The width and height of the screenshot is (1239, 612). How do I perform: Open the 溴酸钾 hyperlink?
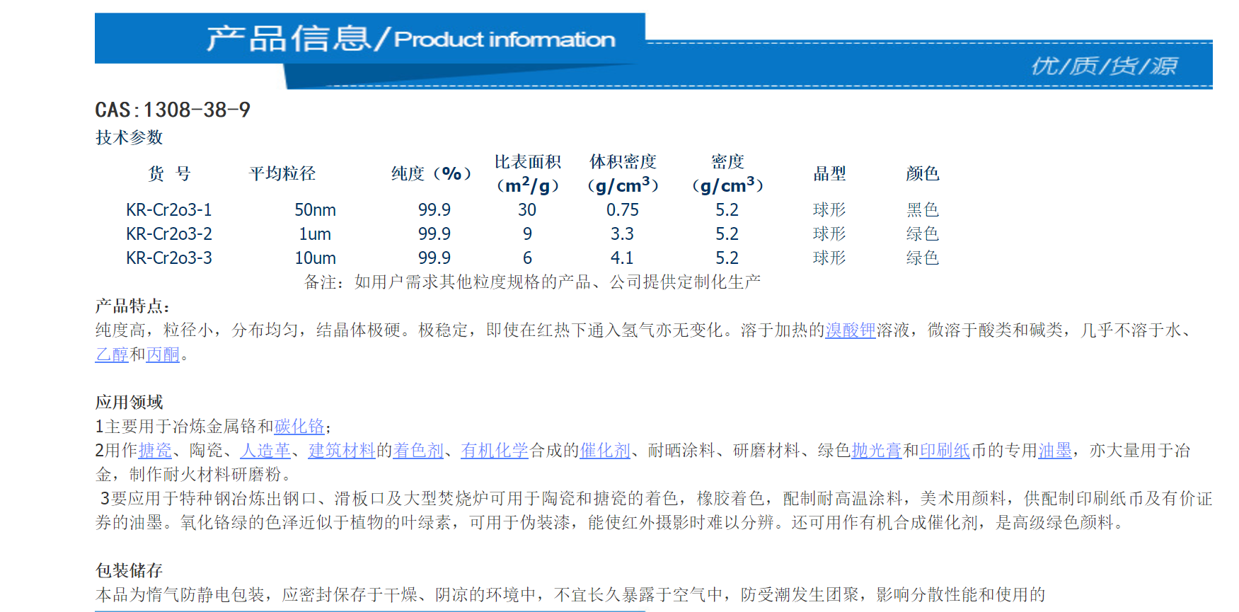click(851, 330)
